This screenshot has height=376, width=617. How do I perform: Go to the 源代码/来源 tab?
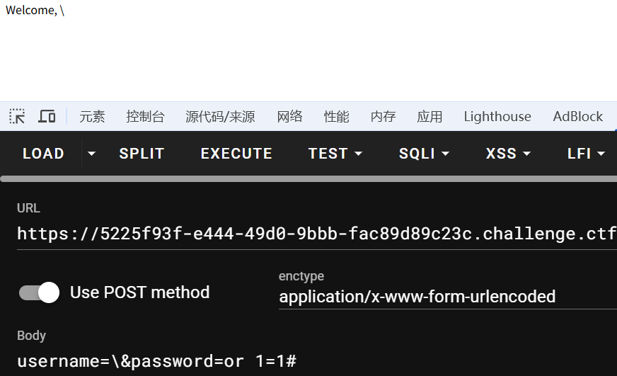coord(220,117)
